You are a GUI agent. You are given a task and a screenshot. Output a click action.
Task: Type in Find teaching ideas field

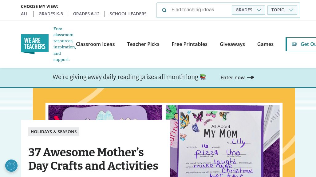click(199, 10)
